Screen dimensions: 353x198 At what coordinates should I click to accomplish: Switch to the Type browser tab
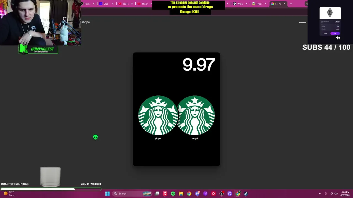pos(259,4)
